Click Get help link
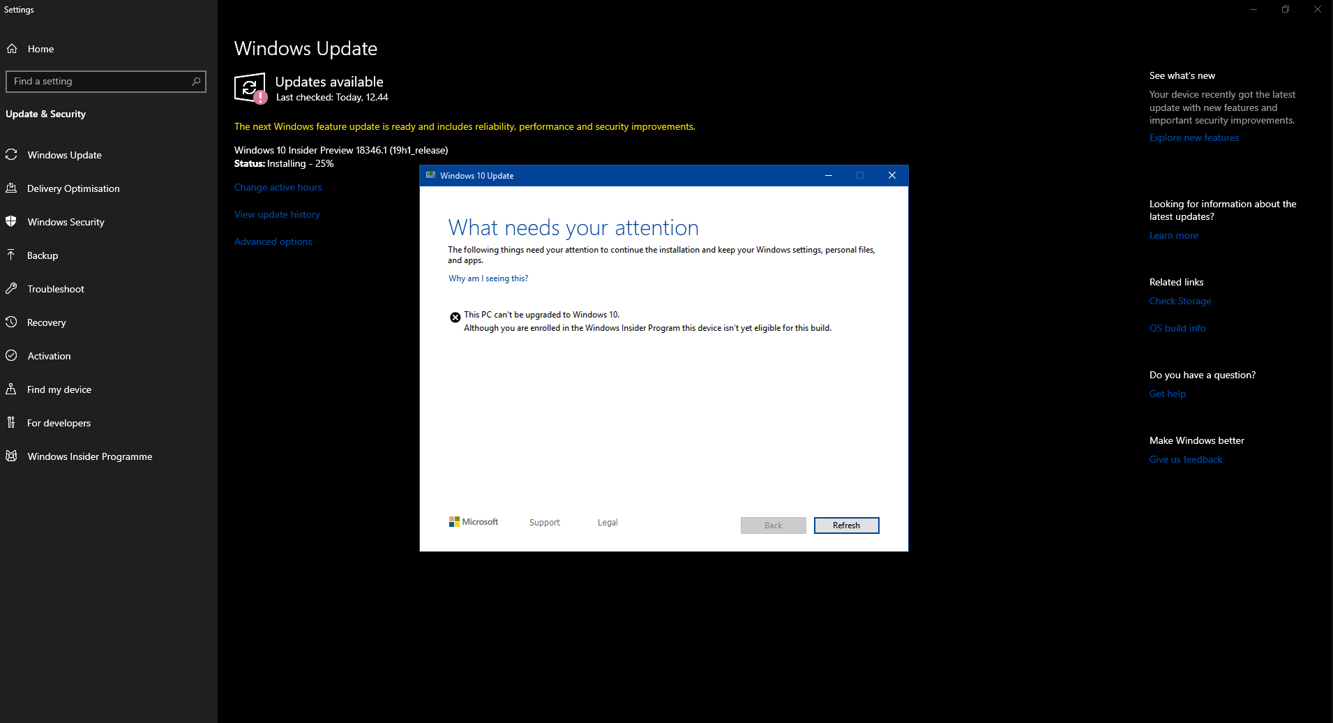 pyautogui.click(x=1168, y=394)
